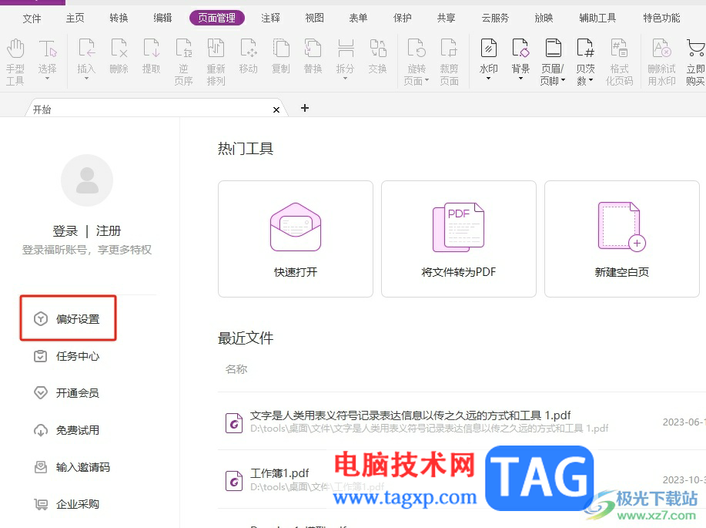Click the Rotate pages (旋转页面) icon
This screenshot has width=706, height=528.
coord(417,49)
